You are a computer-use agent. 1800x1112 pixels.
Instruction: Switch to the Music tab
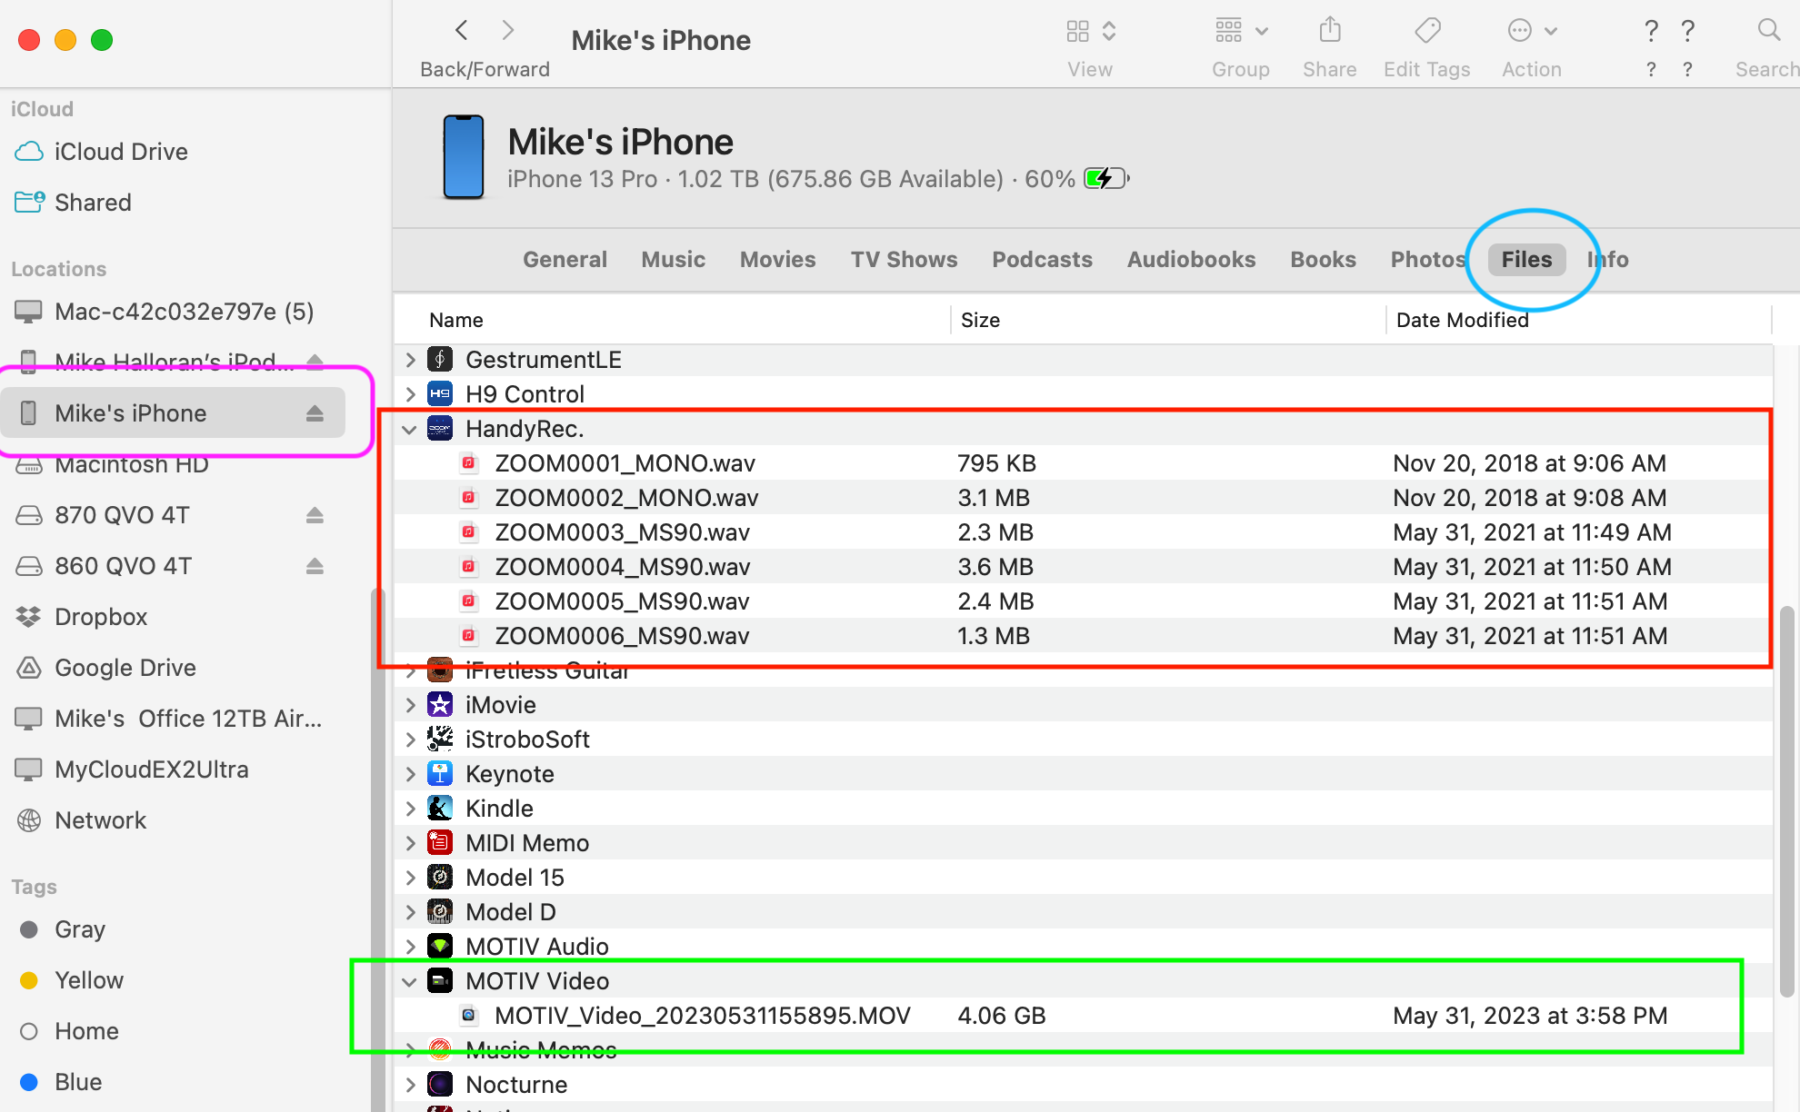[x=673, y=260]
